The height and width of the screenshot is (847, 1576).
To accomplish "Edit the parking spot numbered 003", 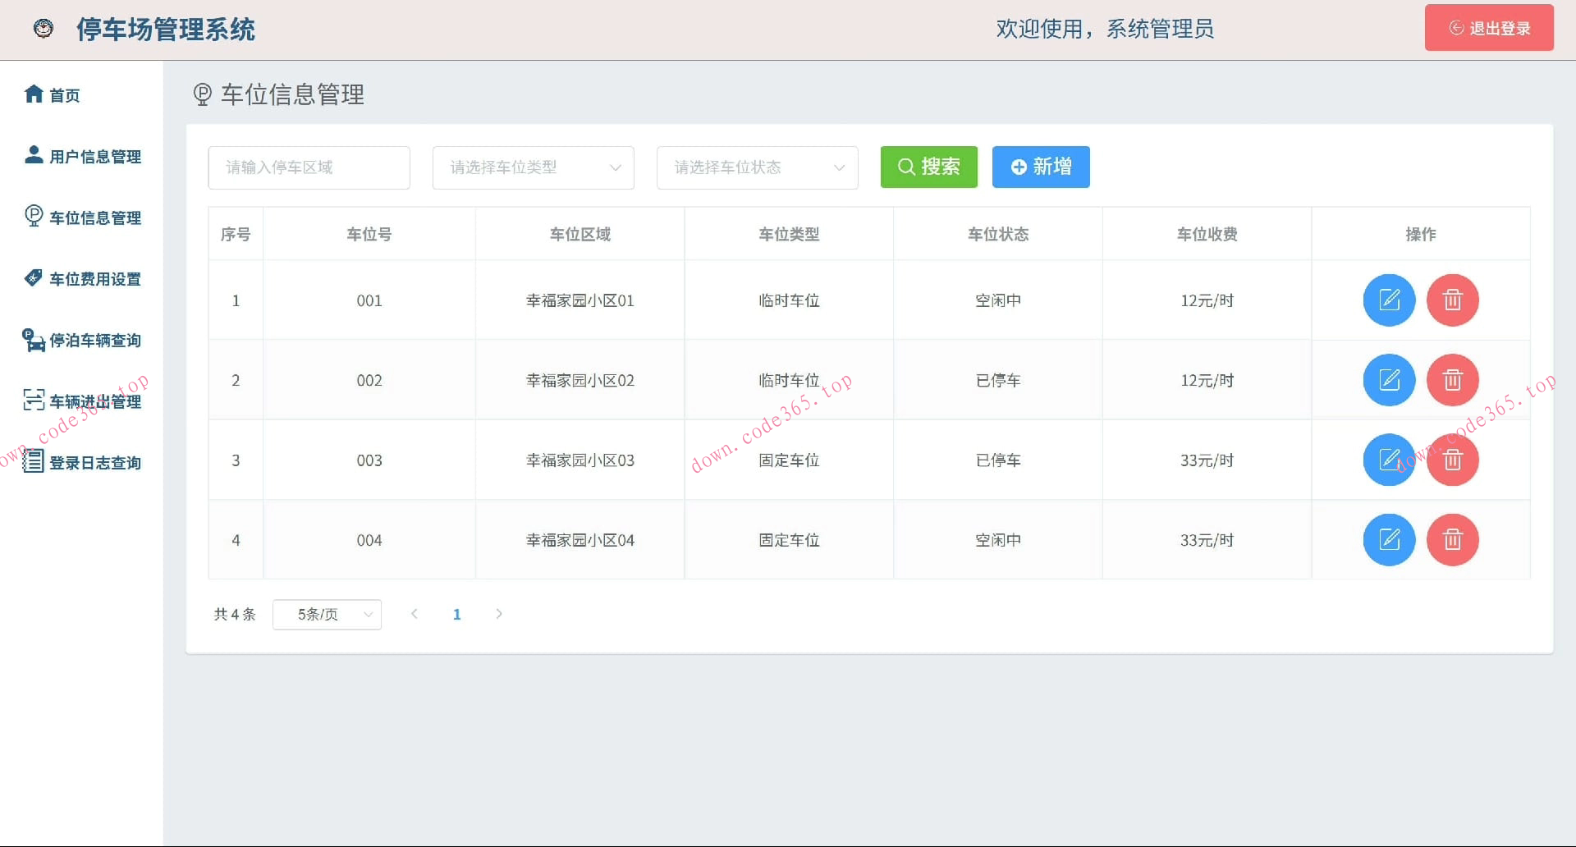I will point(1390,460).
